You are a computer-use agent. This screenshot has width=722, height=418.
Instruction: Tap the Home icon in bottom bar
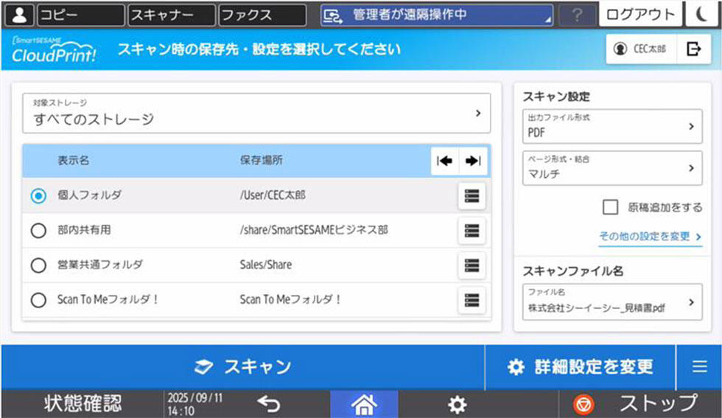pos(364,403)
